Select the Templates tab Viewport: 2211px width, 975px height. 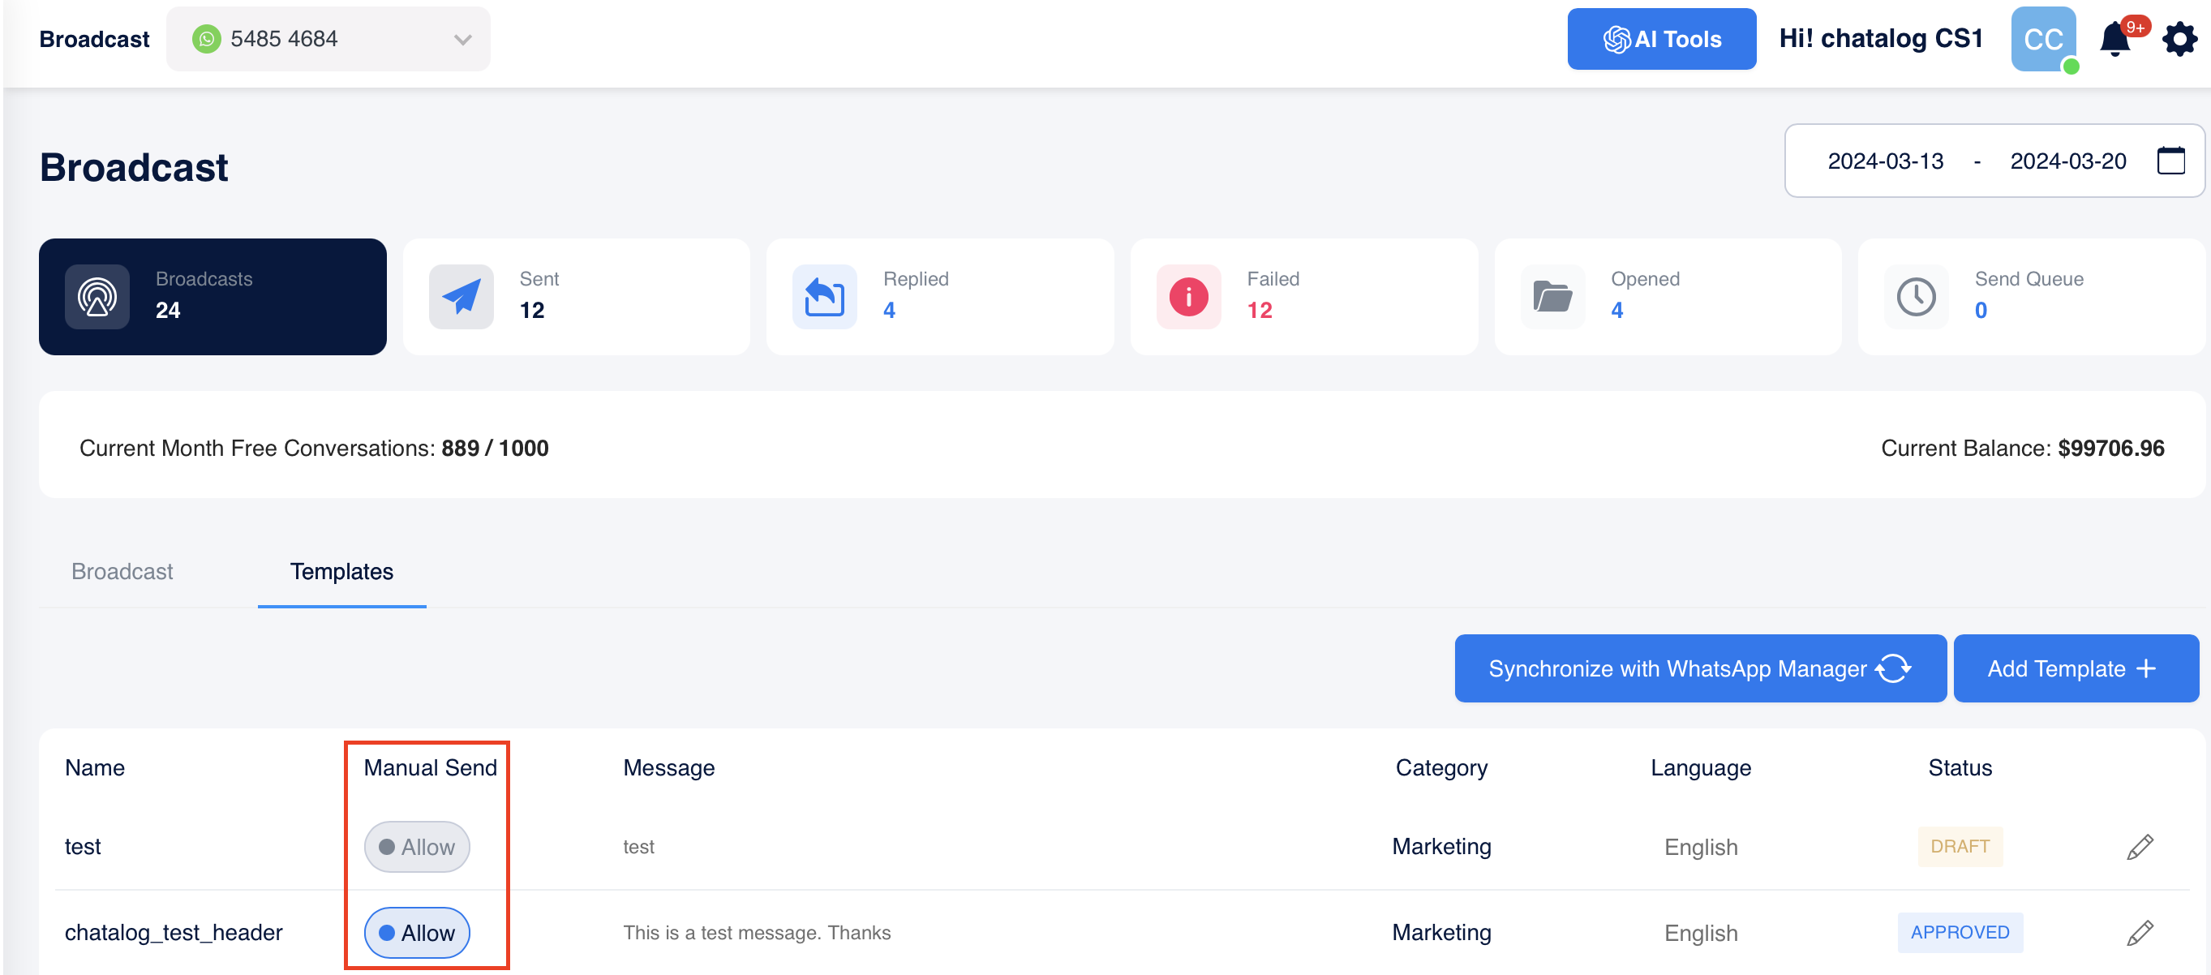point(341,572)
